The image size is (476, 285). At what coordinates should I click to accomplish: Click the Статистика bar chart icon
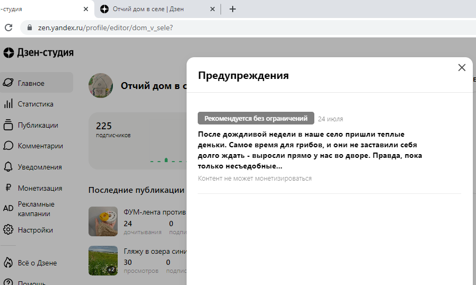pos(8,103)
